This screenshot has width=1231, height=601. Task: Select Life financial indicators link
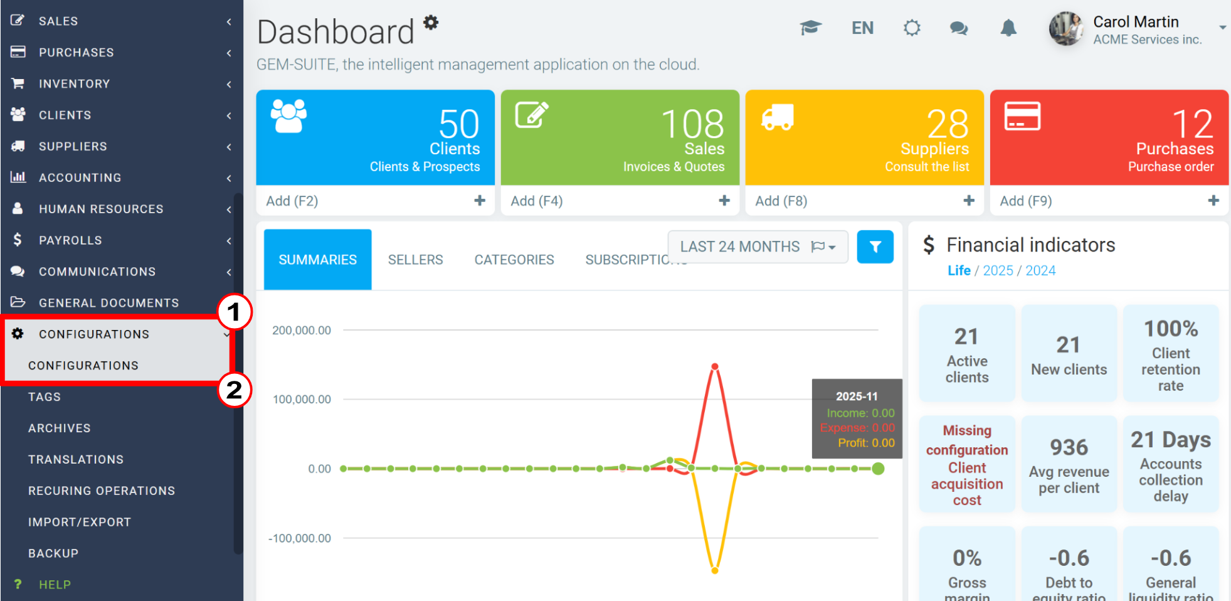(x=959, y=270)
